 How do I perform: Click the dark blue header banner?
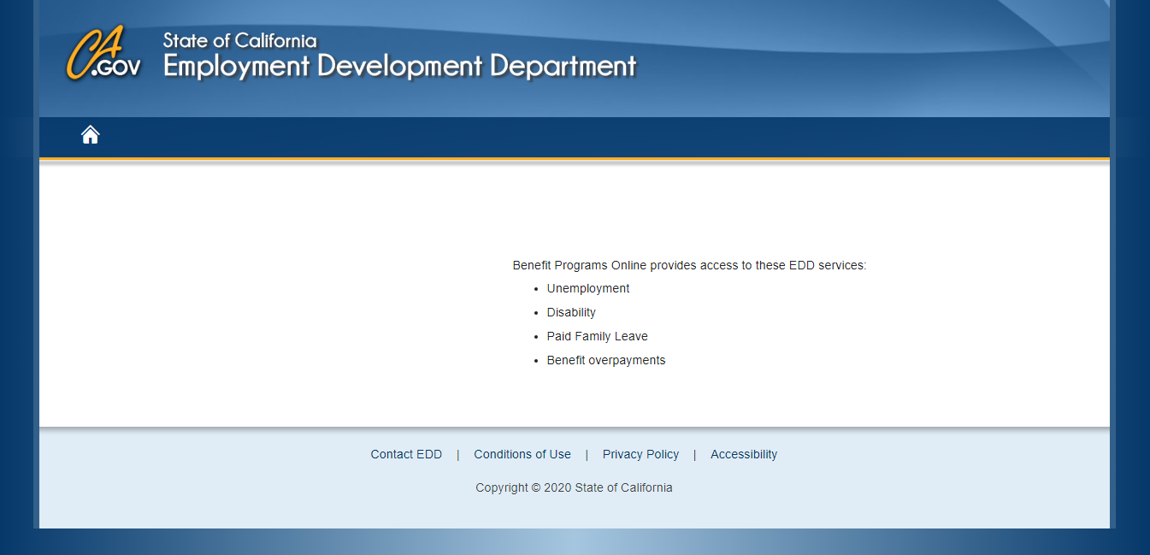770,58
